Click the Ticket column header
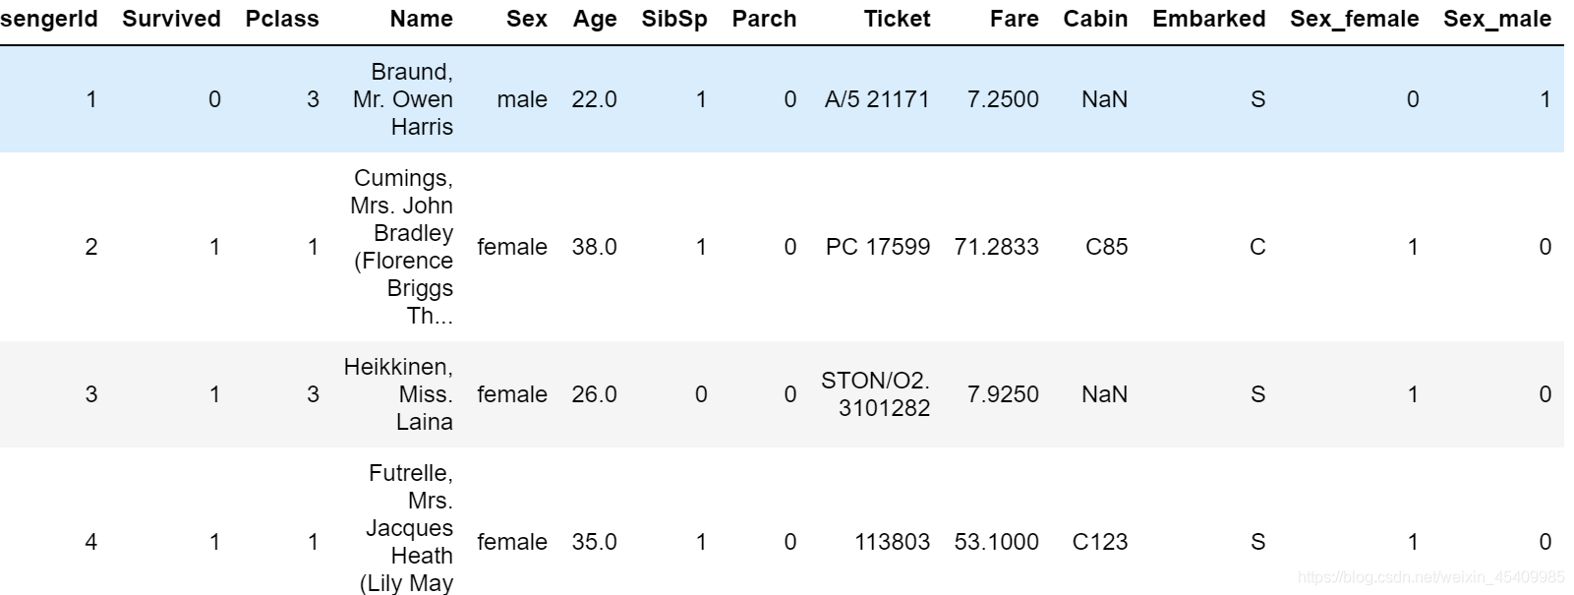This screenshot has height=595, width=1574. point(897,19)
